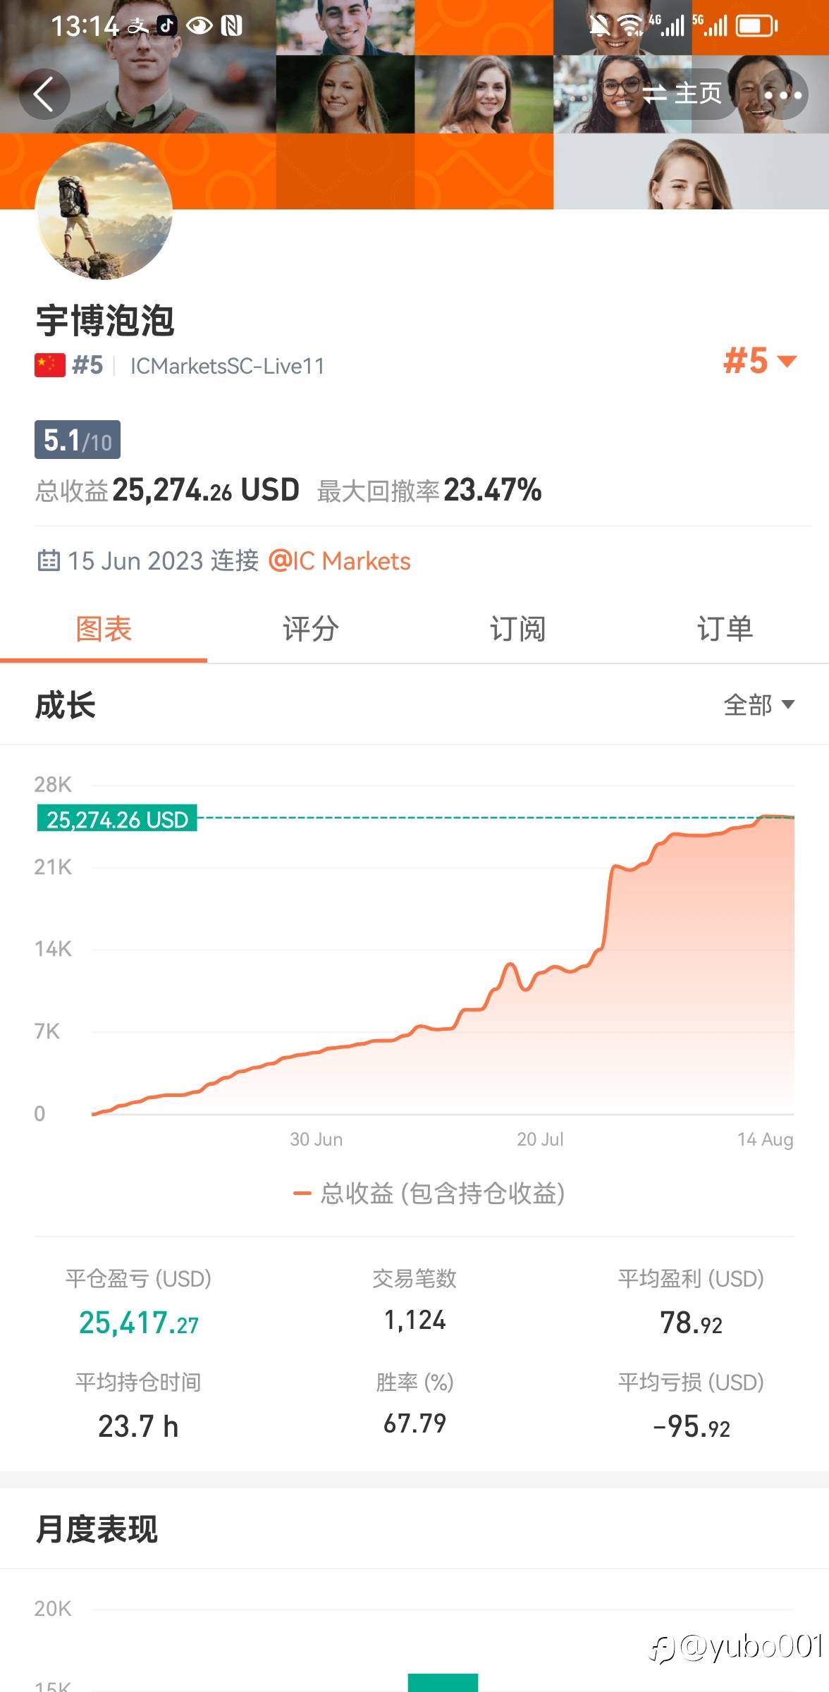829x1692 pixels.
Task: Tap the battery indicator icon
Action: click(x=756, y=27)
